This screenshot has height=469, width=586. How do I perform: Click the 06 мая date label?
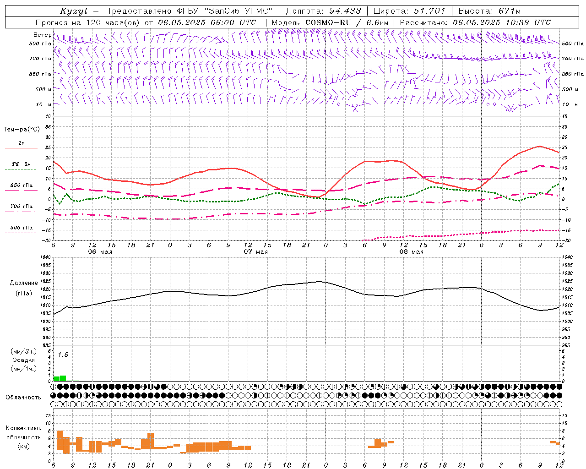click(x=100, y=252)
